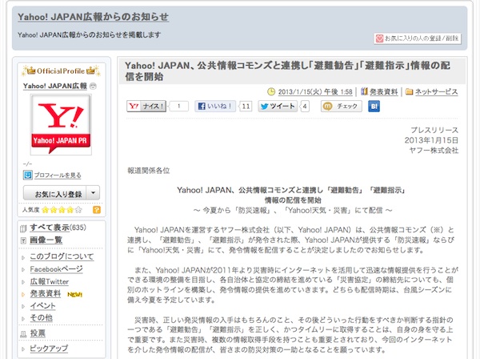The image size is (480, 359).
Task: Click the Yahoo! JAPAN広報からのお知らせ blog title
Action: coord(87,17)
